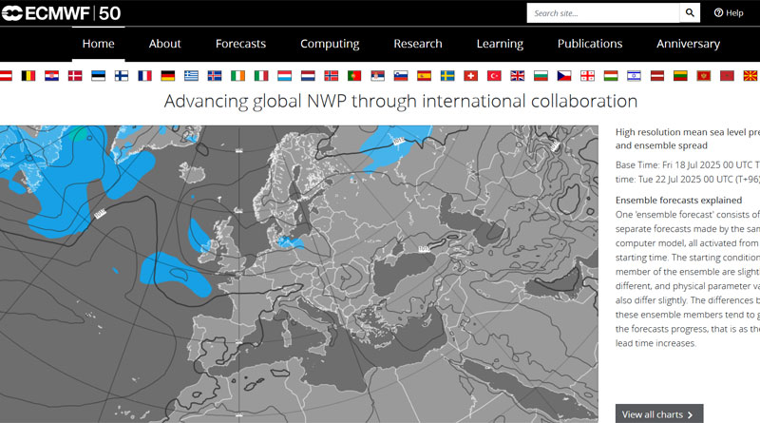Select the Croatia flag icon
The width and height of the screenshot is (760, 423).
(51, 76)
